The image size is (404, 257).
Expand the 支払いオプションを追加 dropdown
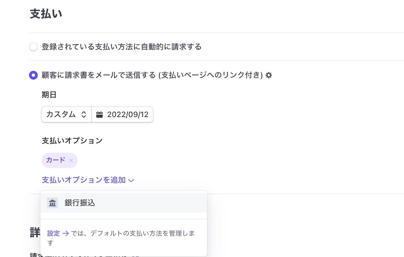84,180
